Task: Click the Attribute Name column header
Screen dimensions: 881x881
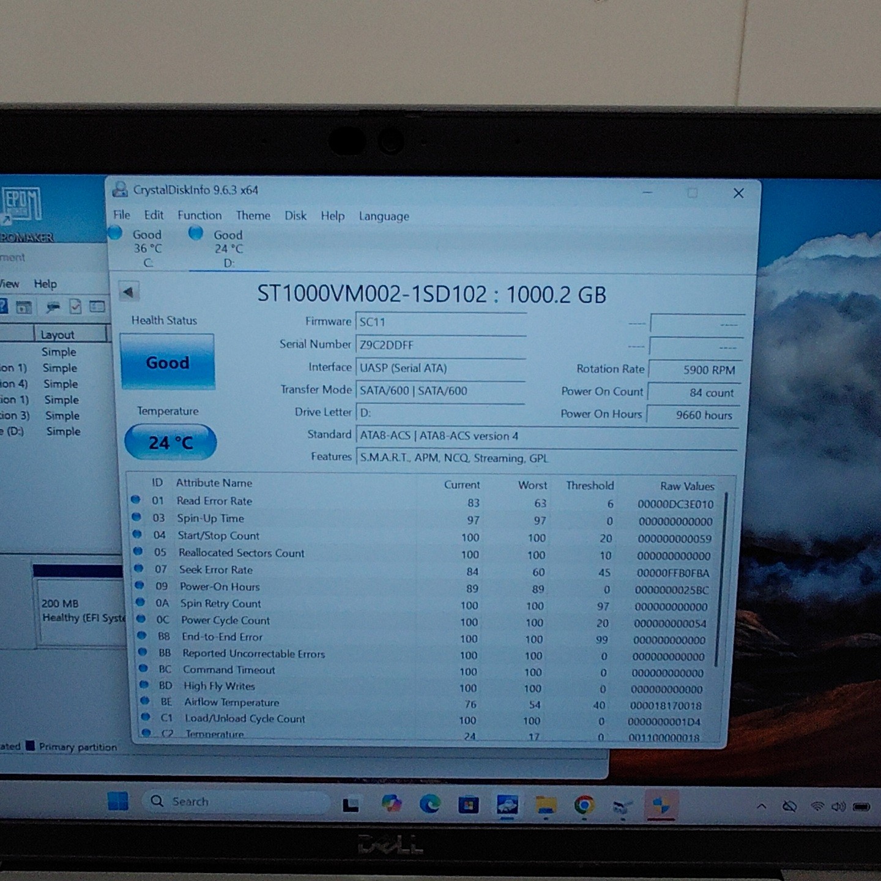Action: [x=214, y=483]
